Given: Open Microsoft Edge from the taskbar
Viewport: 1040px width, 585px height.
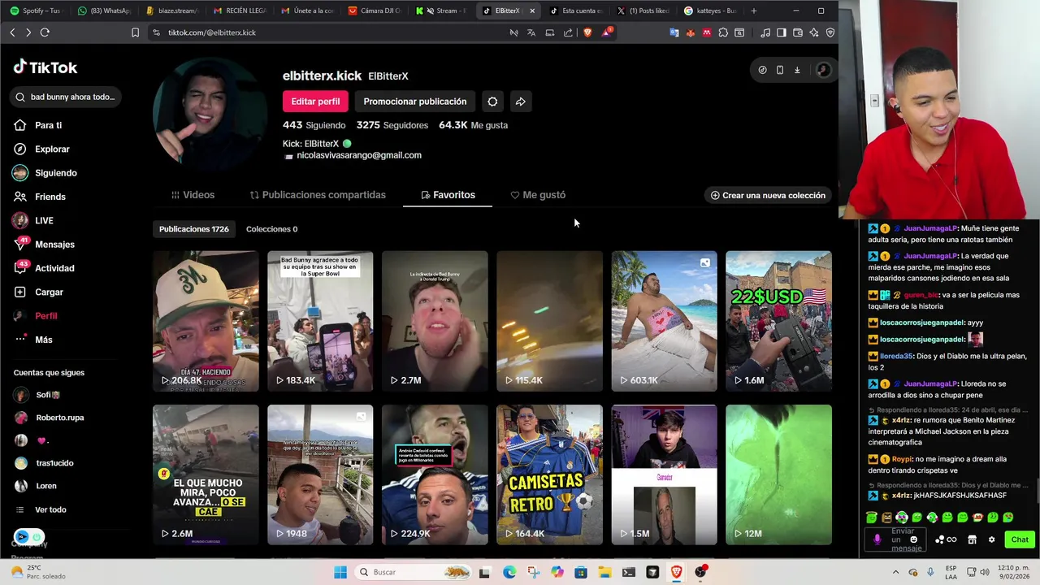Looking at the screenshot, I should [x=509, y=572].
